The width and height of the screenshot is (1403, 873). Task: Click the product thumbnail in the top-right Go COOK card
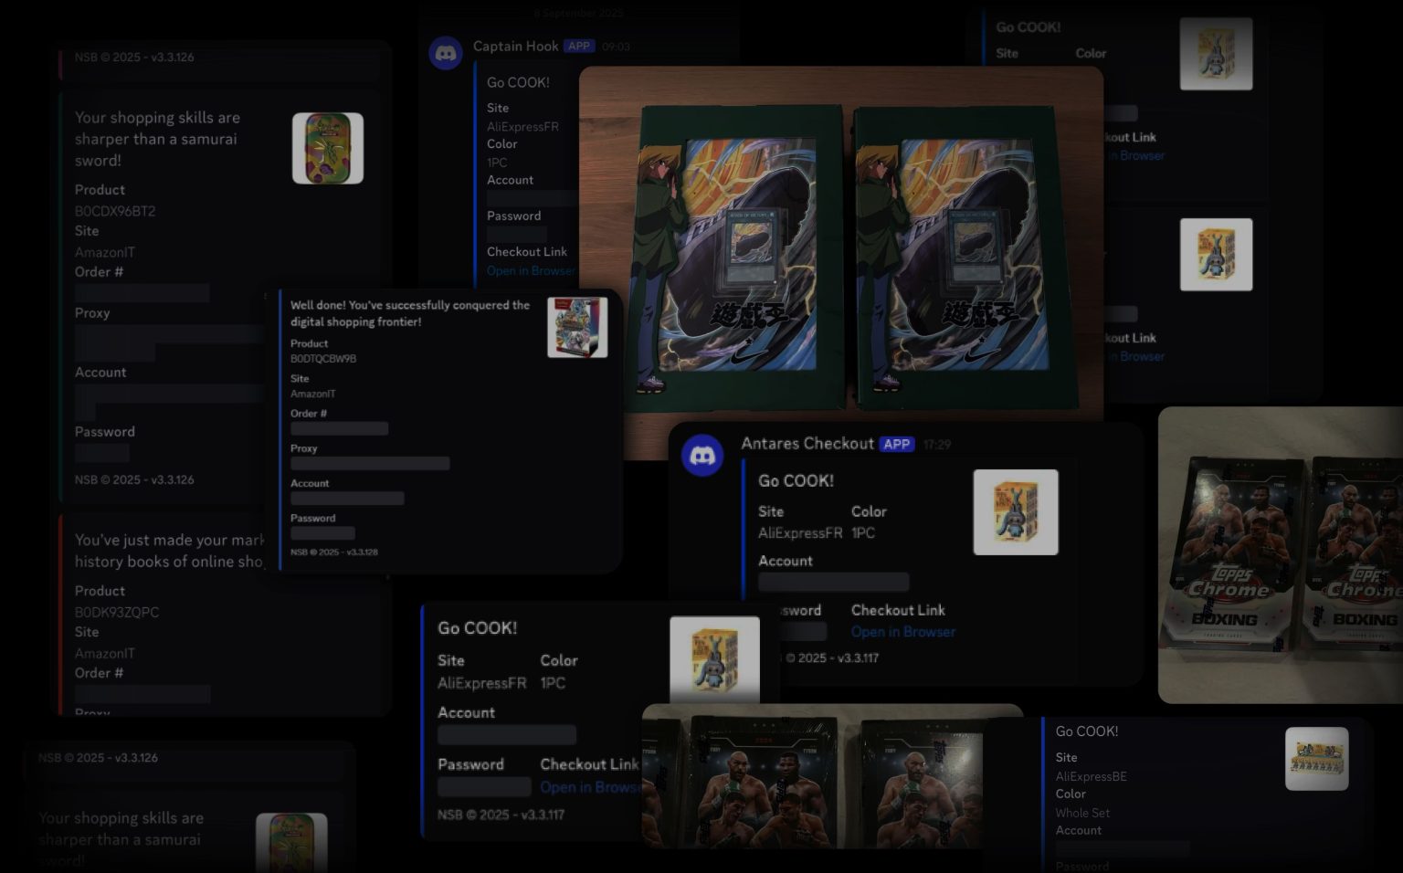pos(1216,54)
